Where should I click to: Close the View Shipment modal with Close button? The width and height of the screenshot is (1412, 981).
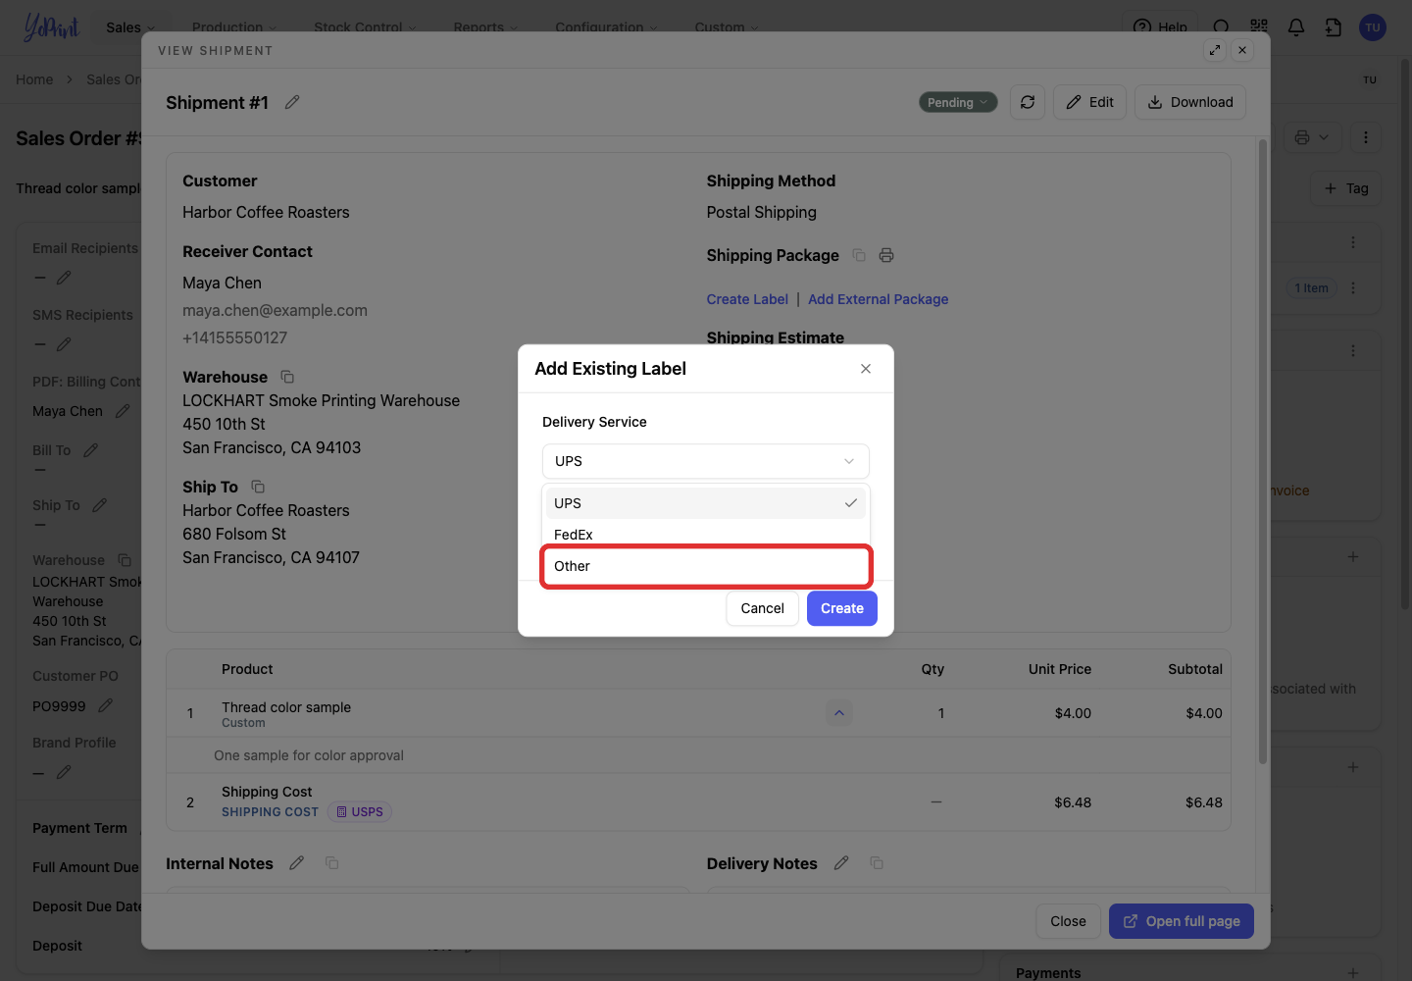(x=1068, y=921)
